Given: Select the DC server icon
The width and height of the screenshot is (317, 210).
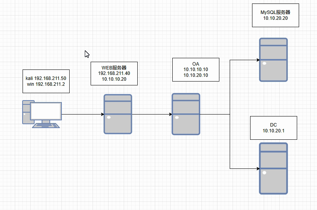Looking at the screenshot, I should click(273, 168).
